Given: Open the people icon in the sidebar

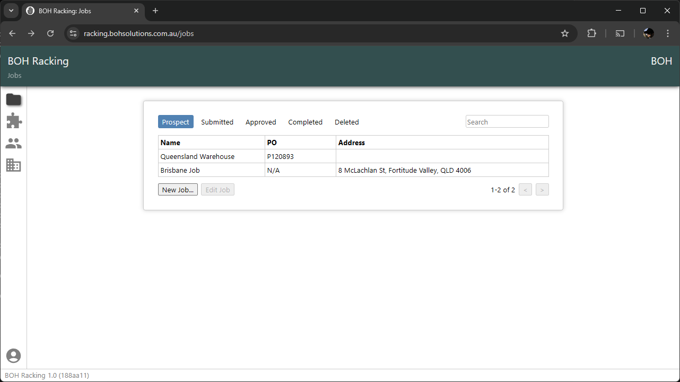Looking at the screenshot, I should [x=13, y=143].
